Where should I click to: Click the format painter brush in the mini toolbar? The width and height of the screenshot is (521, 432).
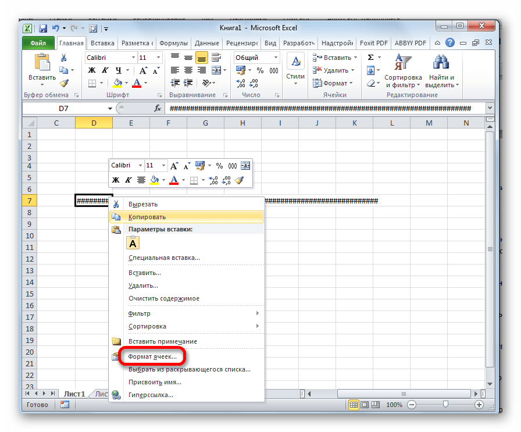pyautogui.click(x=240, y=180)
